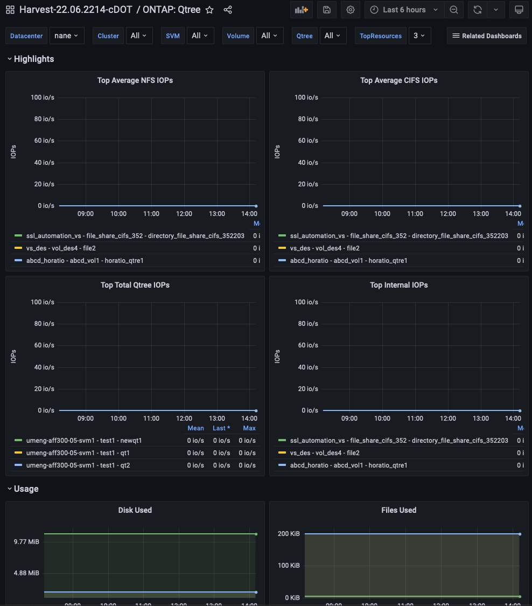532x606 pixels.
Task: Star the Qtree dashboard
Action: coord(209,10)
